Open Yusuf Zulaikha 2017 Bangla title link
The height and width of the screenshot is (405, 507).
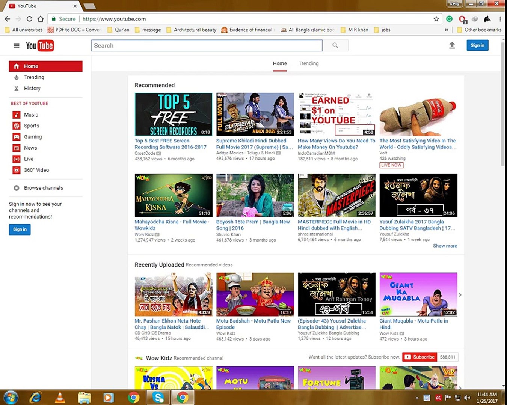(x=417, y=225)
